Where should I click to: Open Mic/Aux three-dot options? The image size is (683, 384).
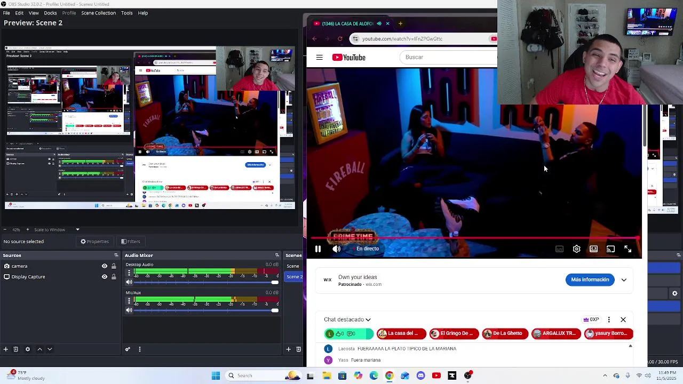click(129, 301)
